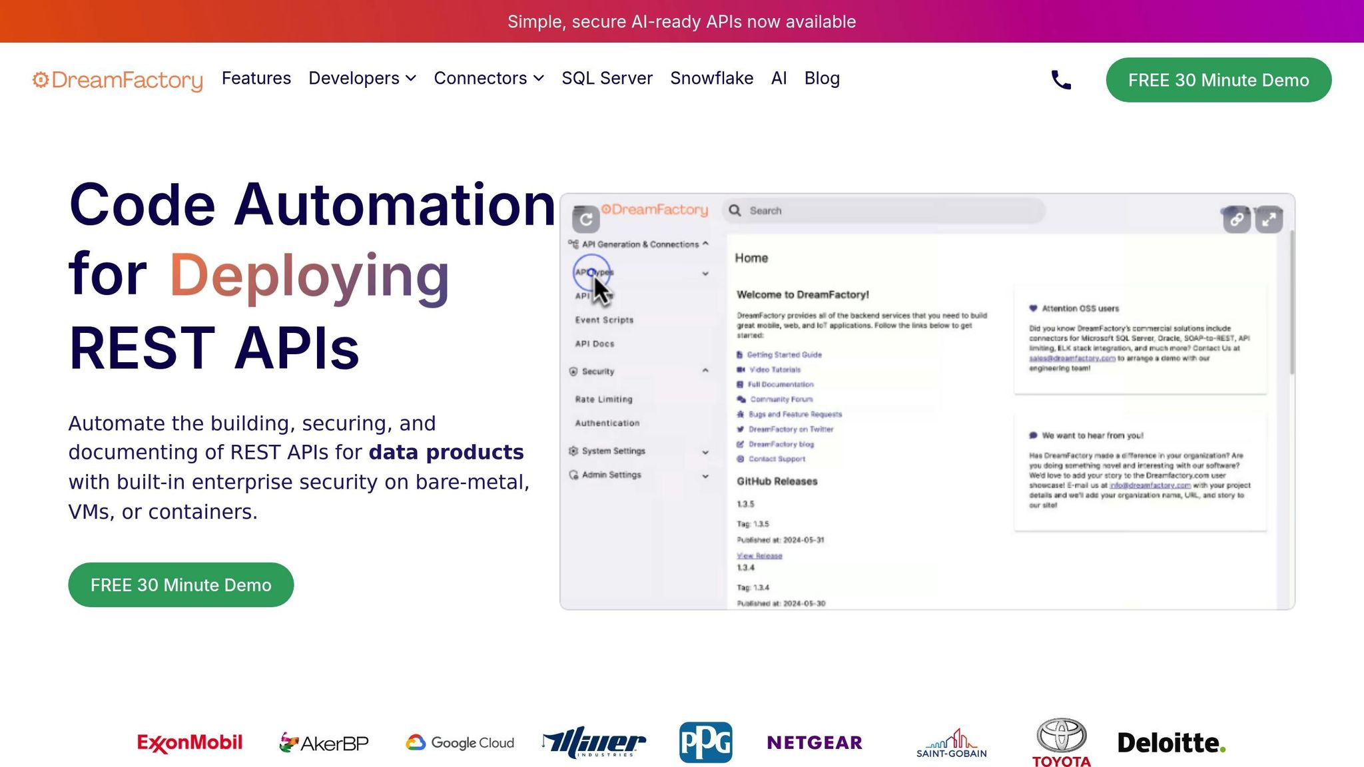1364x767 pixels.
Task: Click the Deloitte logo
Action: [x=1171, y=742]
